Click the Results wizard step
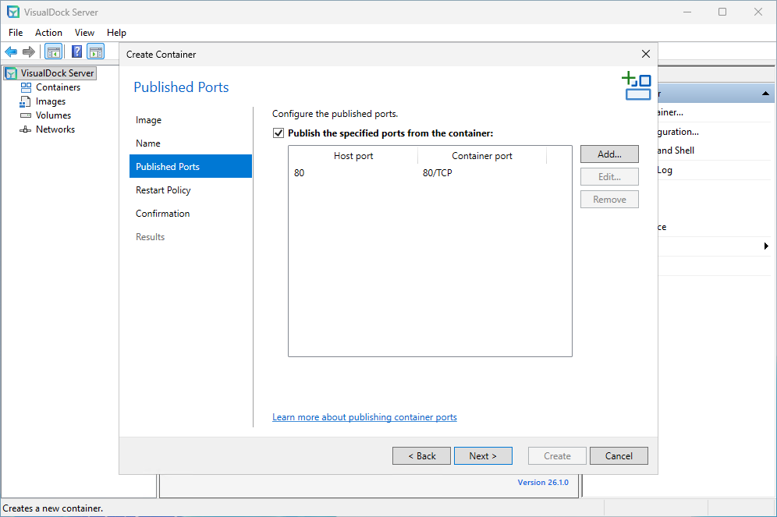 [150, 237]
